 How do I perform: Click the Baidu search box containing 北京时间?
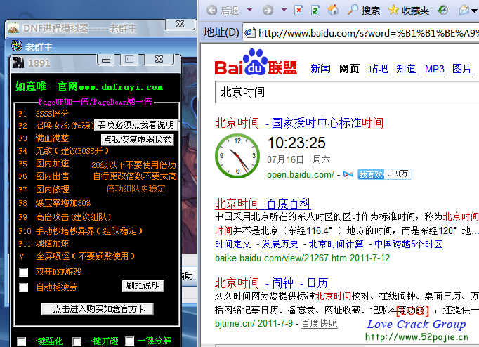347,92
